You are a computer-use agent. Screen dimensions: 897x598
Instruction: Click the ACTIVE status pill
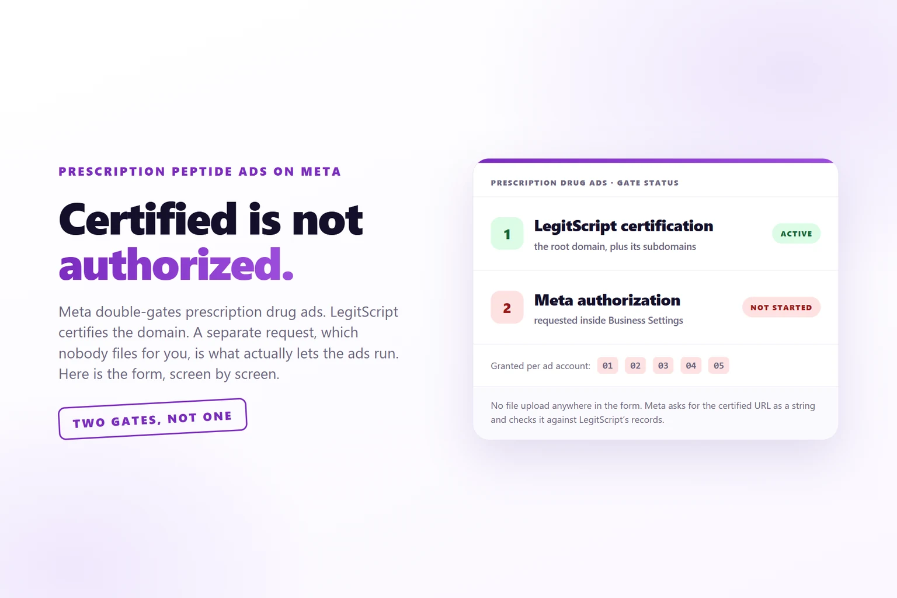[x=797, y=234]
